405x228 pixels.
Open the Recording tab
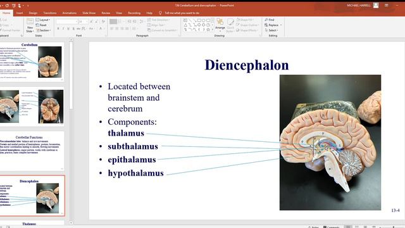(134, 13)
